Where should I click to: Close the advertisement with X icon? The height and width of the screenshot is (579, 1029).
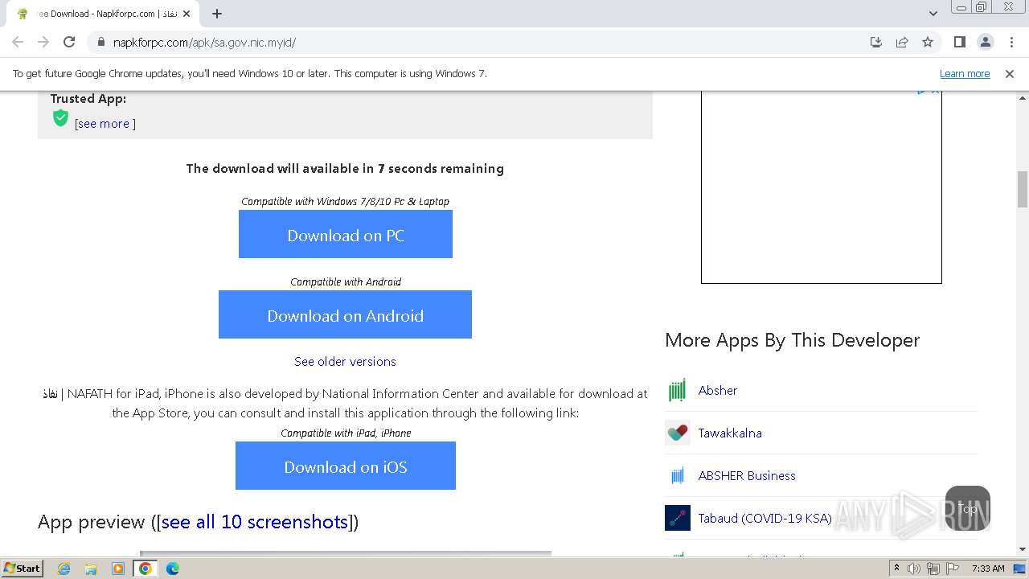pos(936,91)
